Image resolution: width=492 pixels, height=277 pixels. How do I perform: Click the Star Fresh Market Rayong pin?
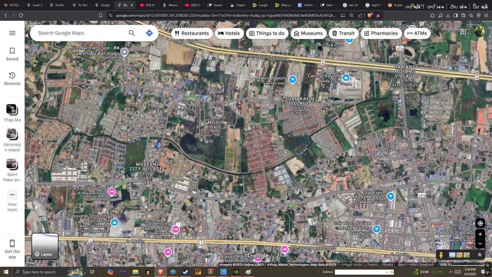[x=391, y=197]
